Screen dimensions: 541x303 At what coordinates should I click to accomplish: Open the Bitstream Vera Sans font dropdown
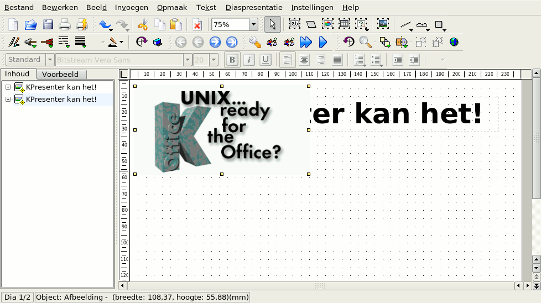coord(188,60)
